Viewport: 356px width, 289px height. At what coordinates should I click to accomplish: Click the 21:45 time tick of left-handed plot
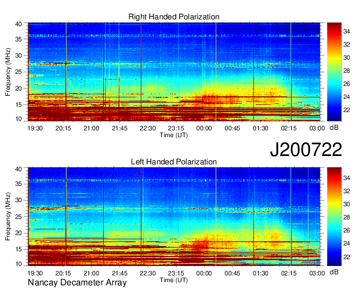tap(120, 273)
